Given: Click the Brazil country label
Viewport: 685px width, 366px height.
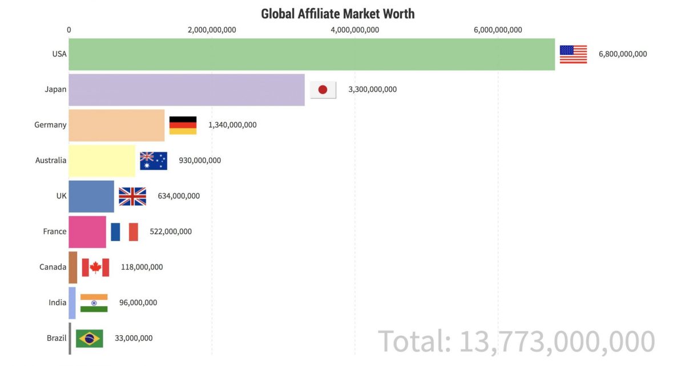Looking at the screenshot, I should pyautogui.click(x=57, y=338).
